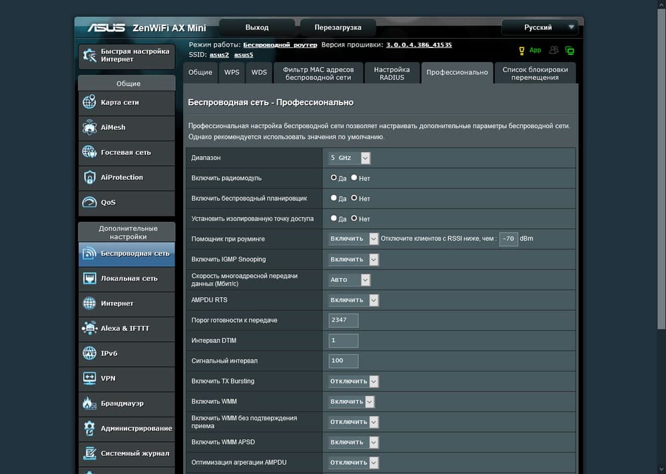Open the Alexa & IFTTT icon

(89, 328)
